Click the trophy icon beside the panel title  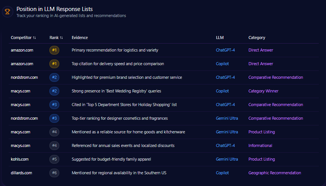[x=7, y=12]
